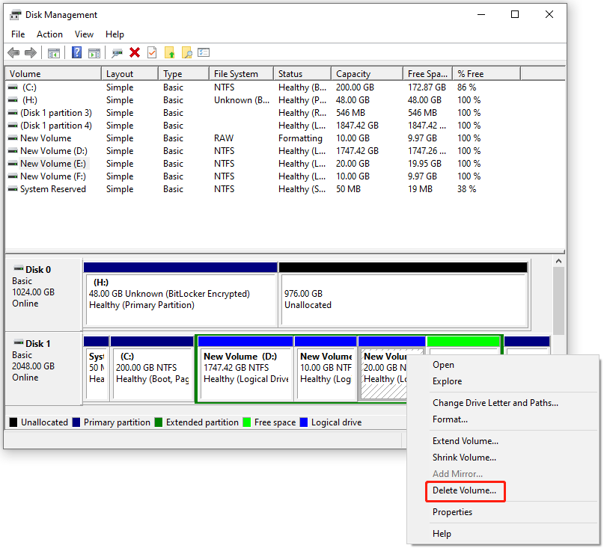The image size is (604, 548).
Task: Click the checkmark document Properties icon
Action: pyautogui.click(x=152, y=52)
